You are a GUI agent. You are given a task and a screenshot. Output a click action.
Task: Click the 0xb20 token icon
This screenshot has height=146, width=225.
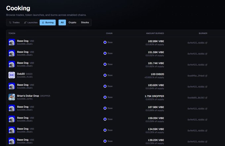point(12,75)
